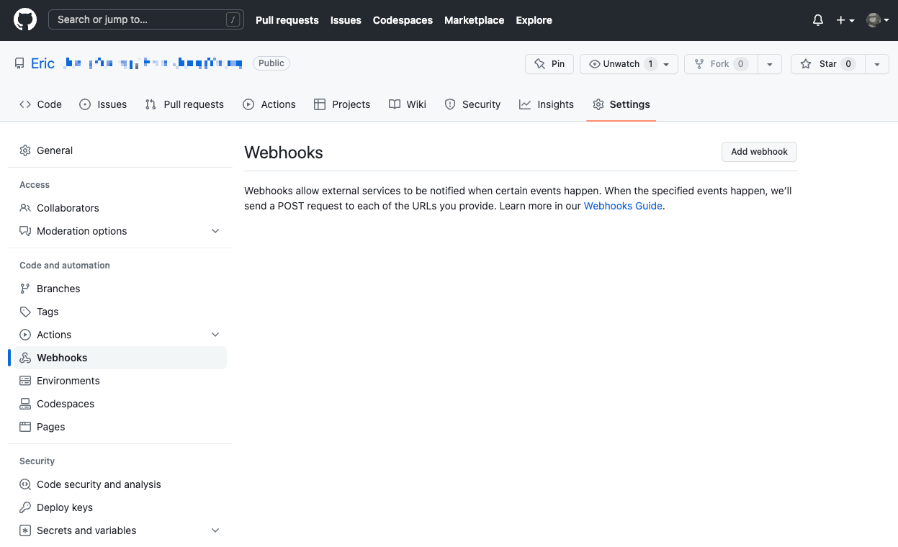
Task: Select Webhooks in sidebar
Action: [120, 358]
